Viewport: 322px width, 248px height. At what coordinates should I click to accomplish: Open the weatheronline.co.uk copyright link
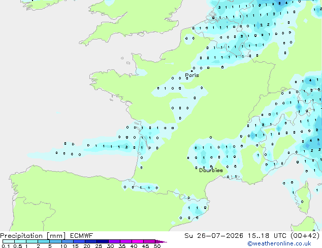pos(279,243)
